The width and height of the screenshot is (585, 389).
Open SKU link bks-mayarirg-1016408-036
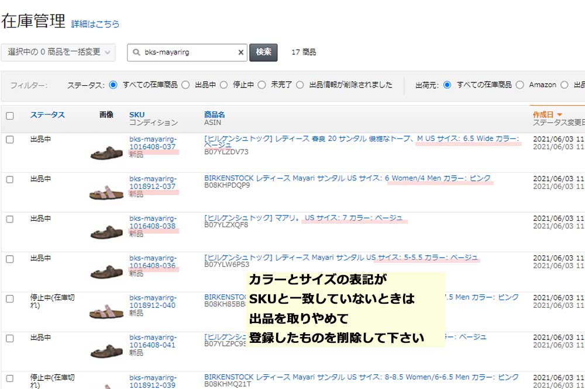pyautogui.click(x=153, y=262)
